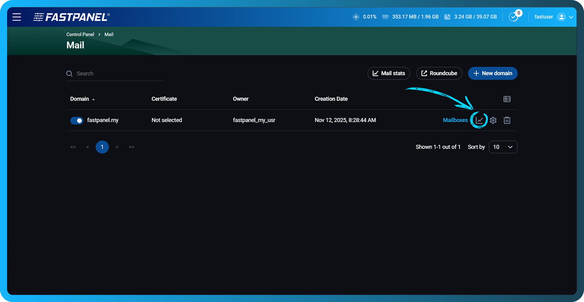
Task: Select page 1 in pagination
Action: tap(102, 147)
